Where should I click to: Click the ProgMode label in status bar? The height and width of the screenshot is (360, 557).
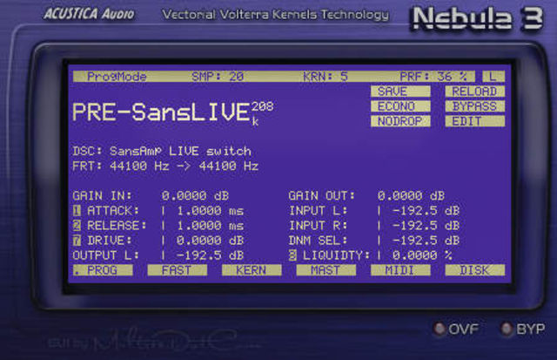click(x=117, y=77)
